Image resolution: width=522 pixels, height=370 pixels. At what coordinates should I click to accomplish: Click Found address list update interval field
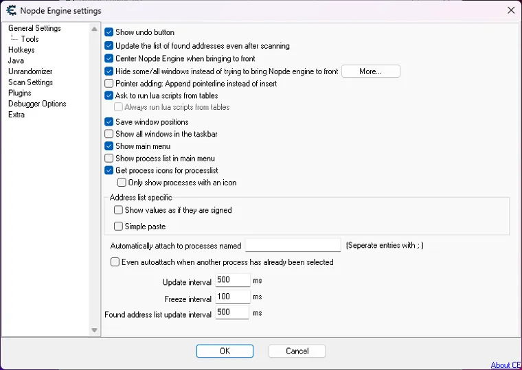coord(232,312)
